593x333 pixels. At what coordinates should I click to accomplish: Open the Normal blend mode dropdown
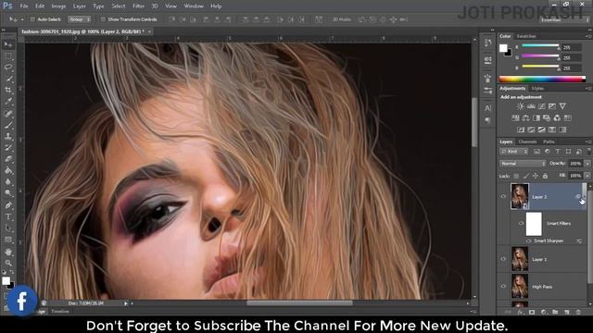coord(523,164)
